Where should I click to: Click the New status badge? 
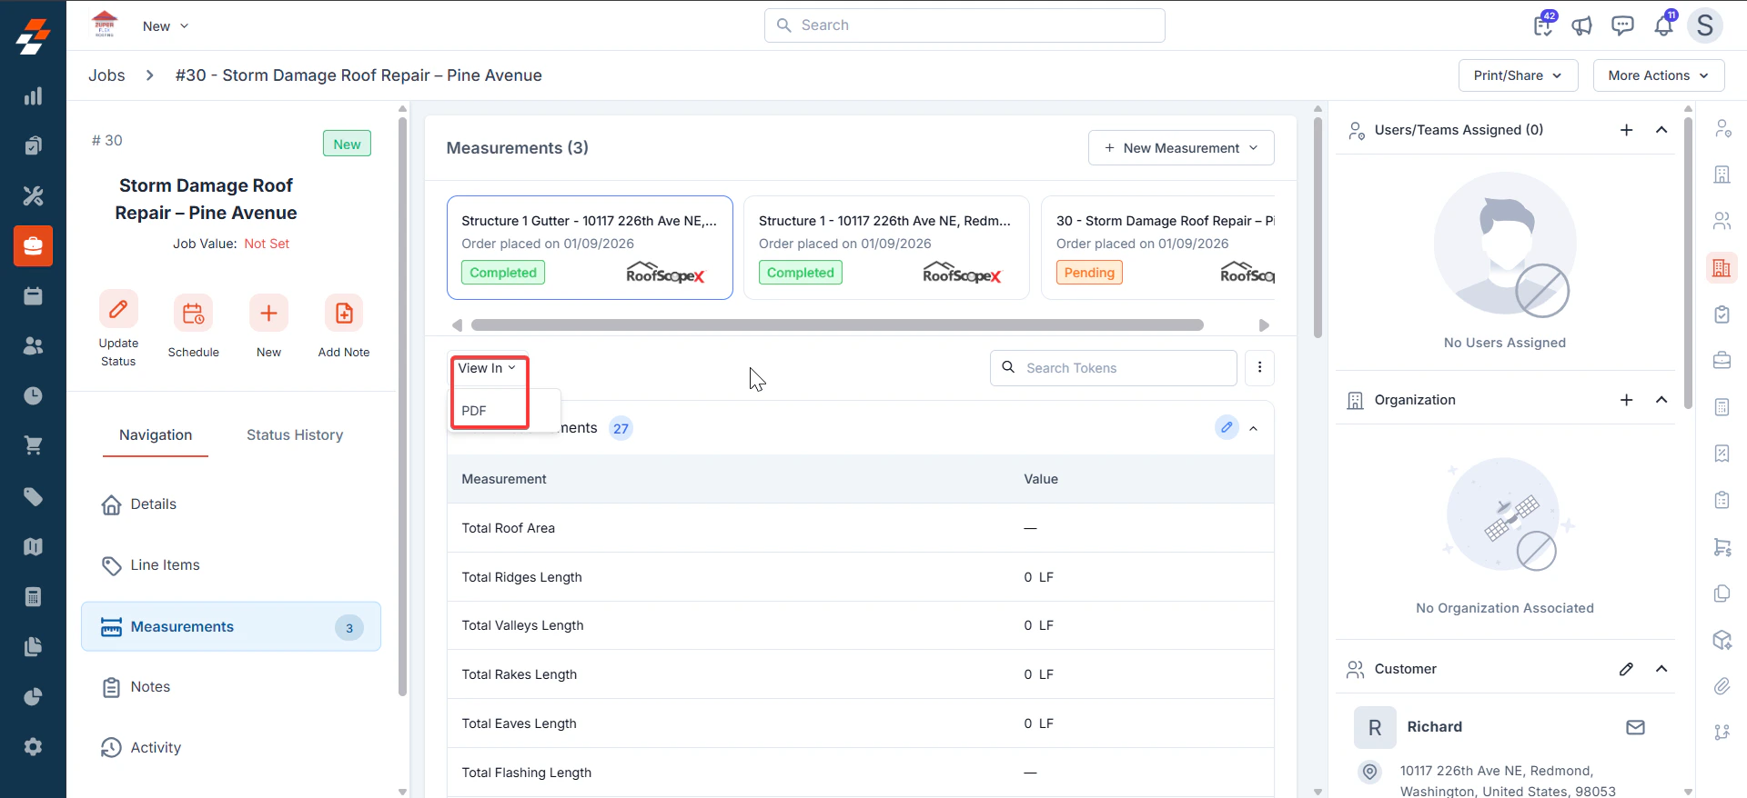347,144
